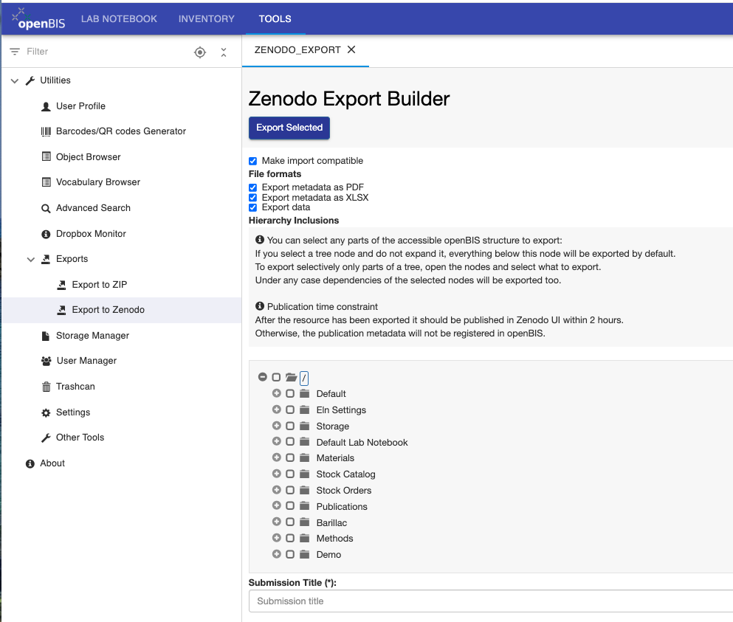Image resolution: width=733 pixels, height=622 pixels.
Task: Click the collapse-all icon in the sidebar header
Action: pos(224,52)
